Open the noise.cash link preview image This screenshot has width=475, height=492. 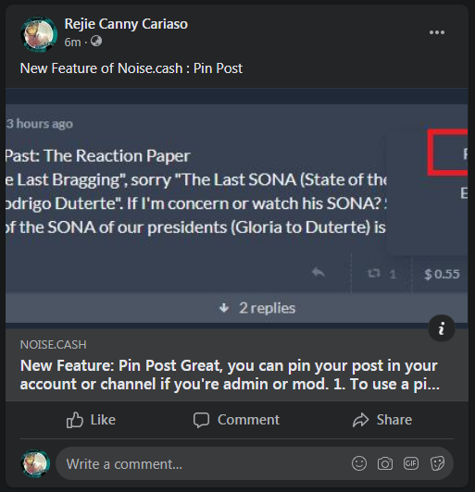[237, 205]
